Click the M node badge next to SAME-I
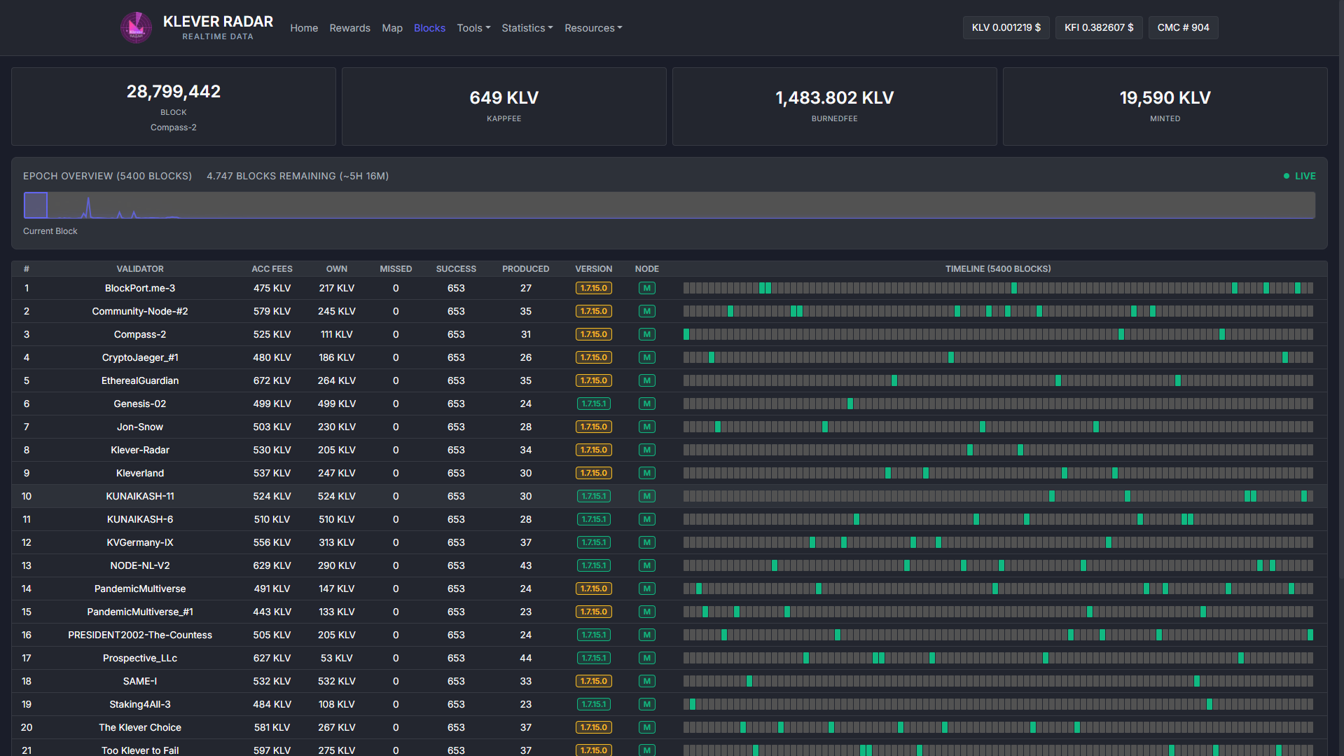The height and width of the screenshot is (756, 1344). (x=646, y=681)
